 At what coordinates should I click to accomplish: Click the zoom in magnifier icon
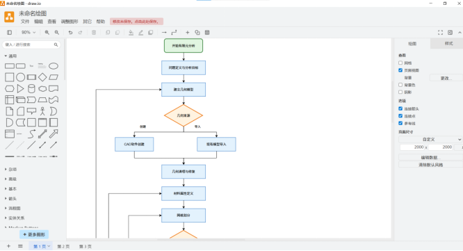click(x=47, y=33)
